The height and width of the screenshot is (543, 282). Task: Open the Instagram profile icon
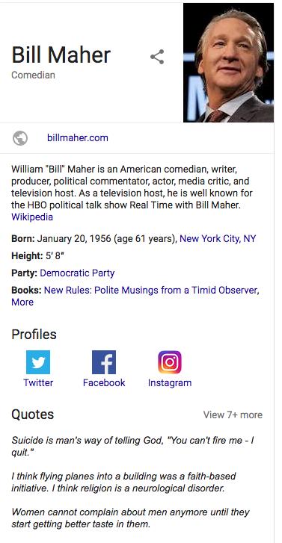coord(170,362)
